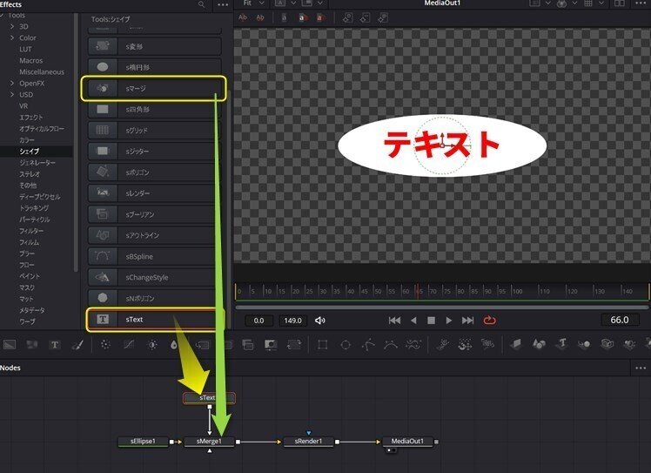Click the BSpline mask toolbar icon
This screenshot has width=651, height=473.
pos(390,345)
